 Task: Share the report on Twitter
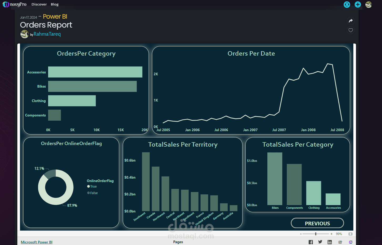pyautogui.click(x=320, y=242)
